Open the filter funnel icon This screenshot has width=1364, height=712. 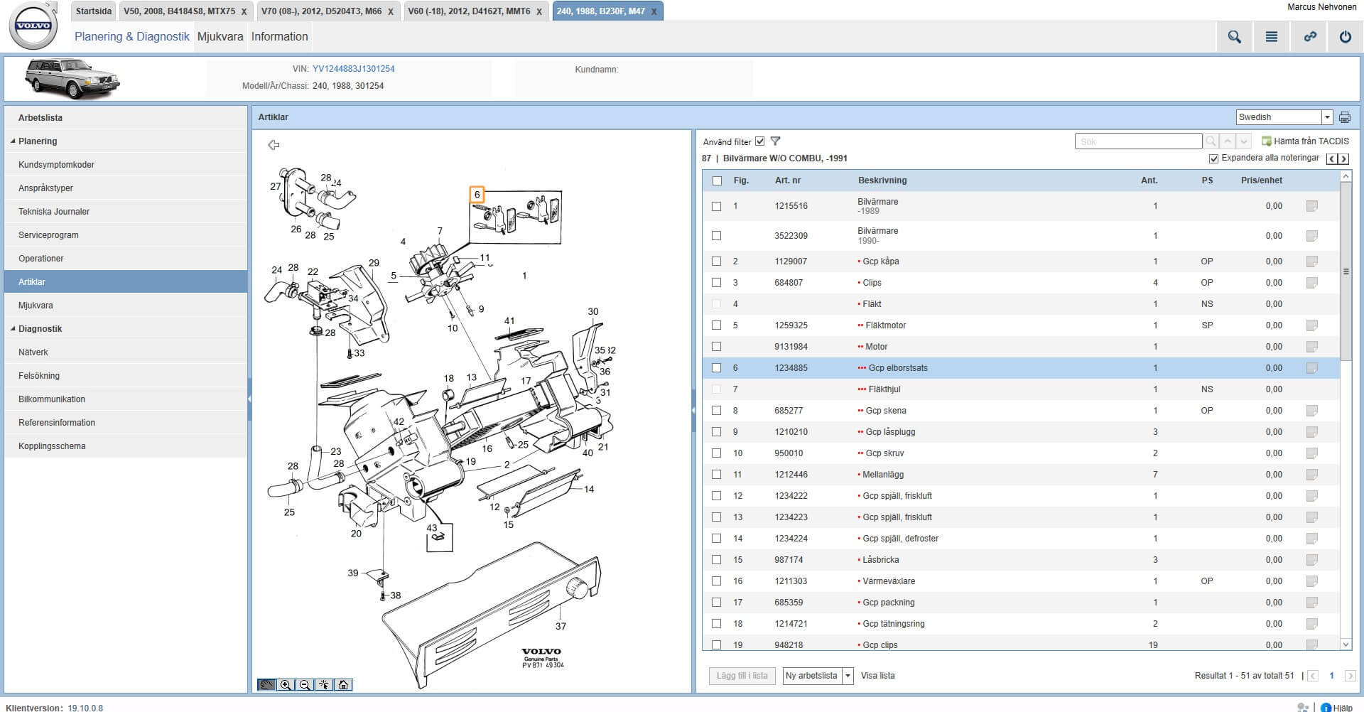(x=775, y=141)
